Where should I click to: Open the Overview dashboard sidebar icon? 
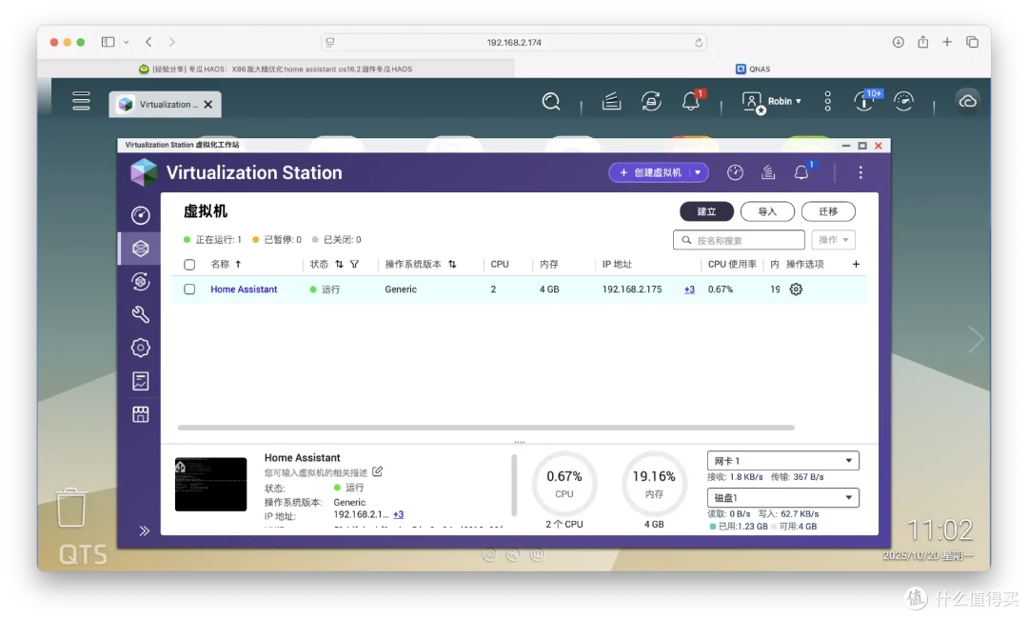click(x=140, y=215)
